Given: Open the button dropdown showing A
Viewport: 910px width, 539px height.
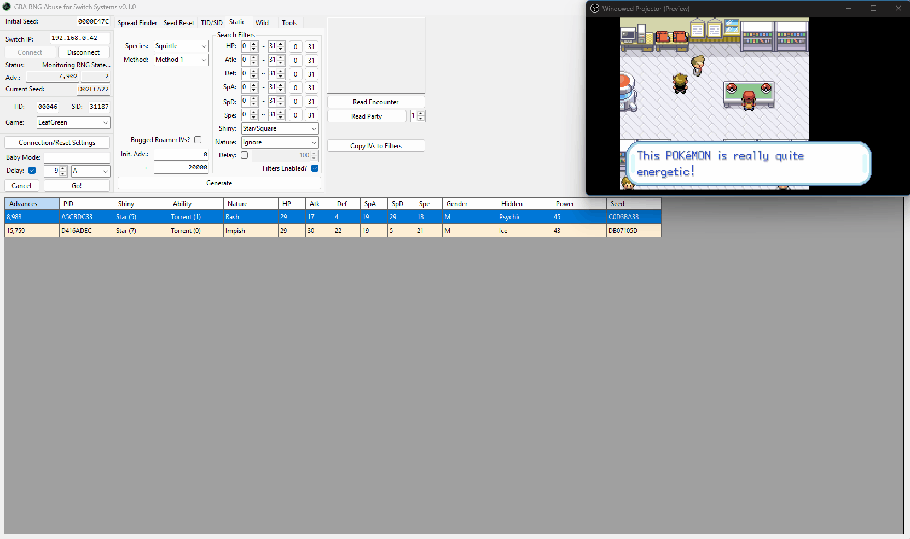Looking at the screenshot, I should tap(91, 171).
